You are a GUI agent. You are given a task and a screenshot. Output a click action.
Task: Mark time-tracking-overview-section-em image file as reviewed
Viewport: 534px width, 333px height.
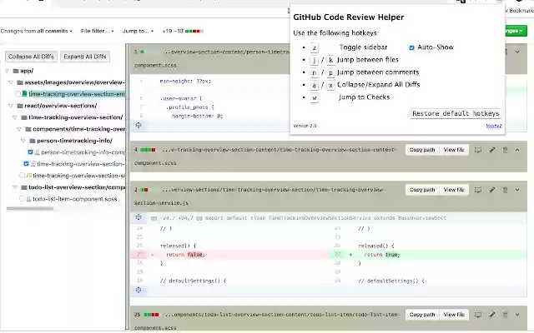point(18,93)
